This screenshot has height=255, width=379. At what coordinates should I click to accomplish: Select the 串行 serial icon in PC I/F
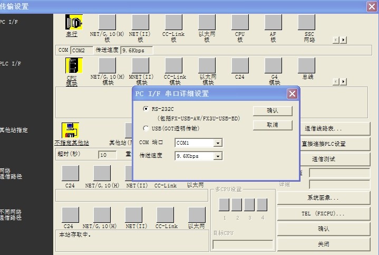click(x=73, y=22)
